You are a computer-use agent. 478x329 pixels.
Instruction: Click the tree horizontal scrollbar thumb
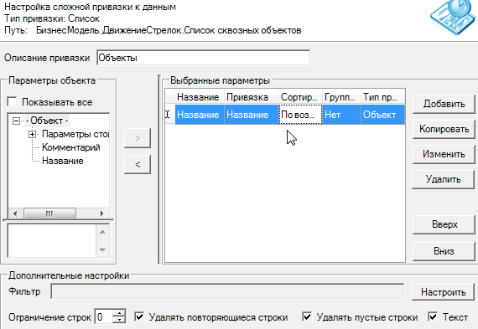(49, 213)
